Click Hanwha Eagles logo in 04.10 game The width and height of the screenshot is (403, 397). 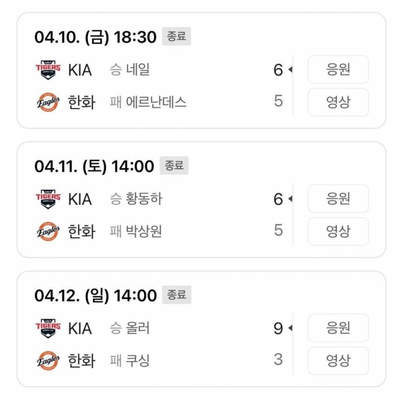point(48,102)
